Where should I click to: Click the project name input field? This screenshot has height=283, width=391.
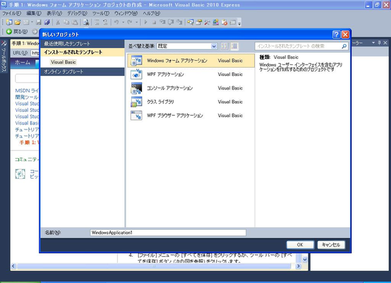coord(168,232)
